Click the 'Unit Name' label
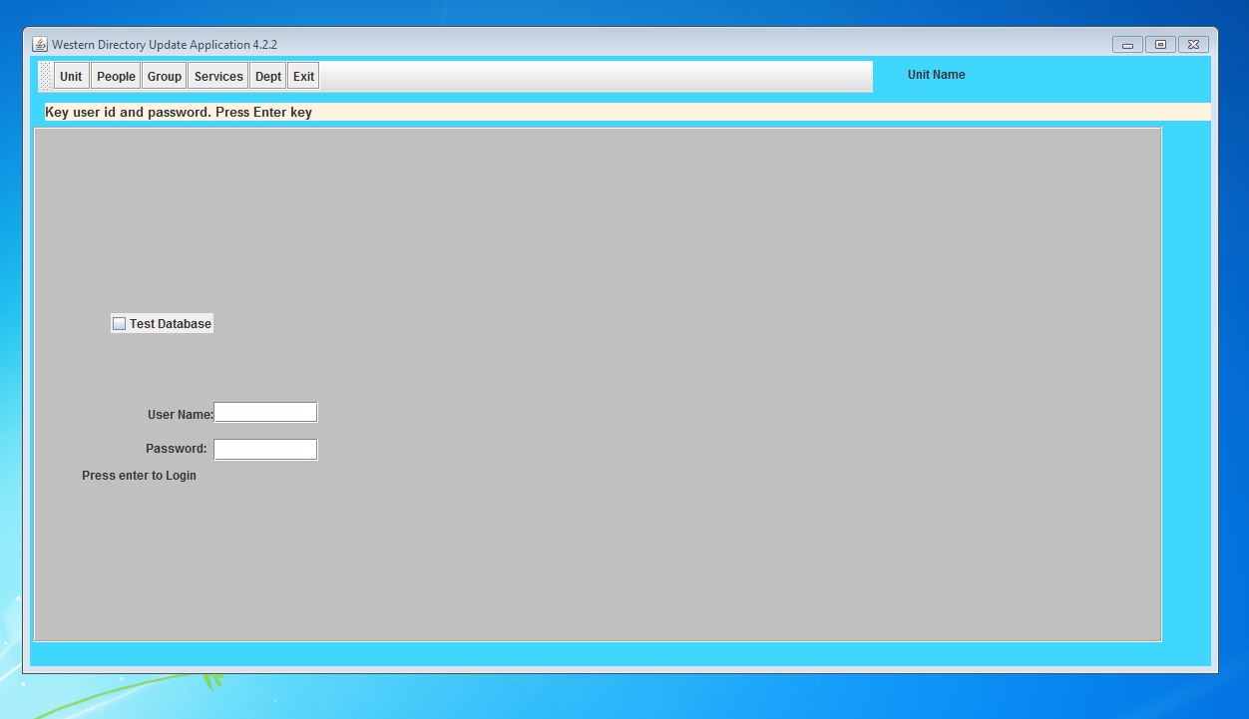 [x=937, y=75]
